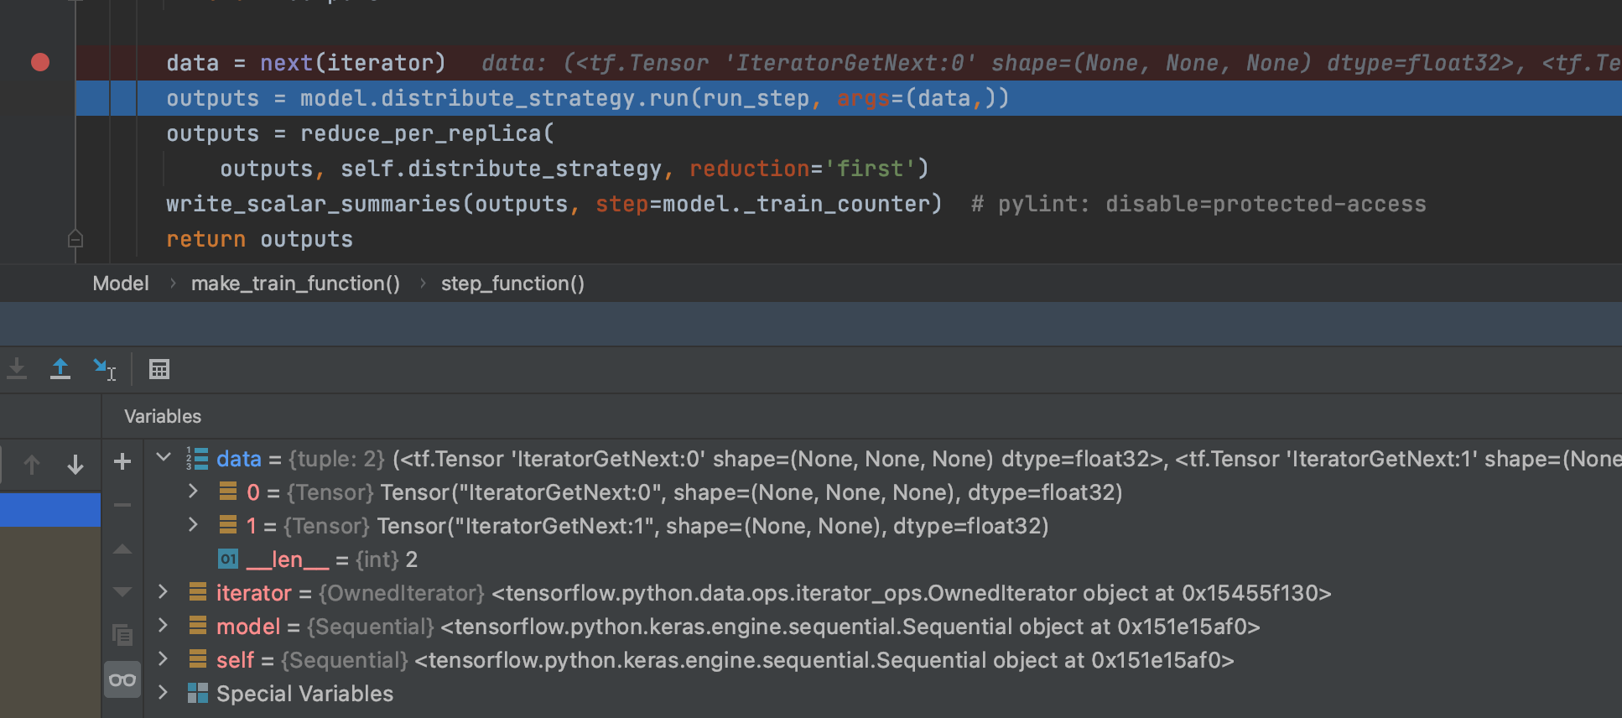Select the step_function() breadcrumb
Screen dimensions: 1622x718
tap(512, 284)
